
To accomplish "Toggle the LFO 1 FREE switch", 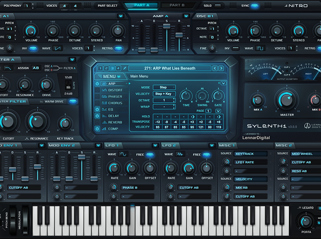I will point(150,155).
